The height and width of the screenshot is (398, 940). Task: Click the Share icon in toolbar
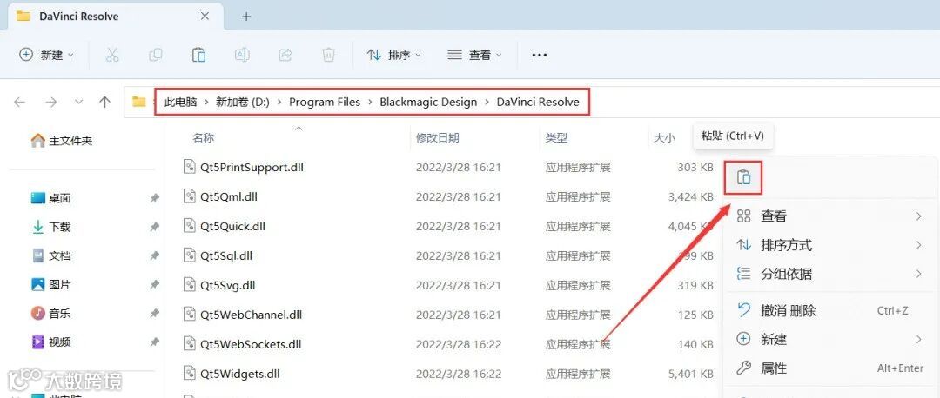[x=285, y=55]
